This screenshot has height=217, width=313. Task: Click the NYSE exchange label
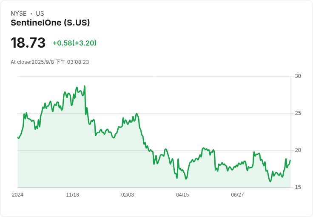click(19, 14)
